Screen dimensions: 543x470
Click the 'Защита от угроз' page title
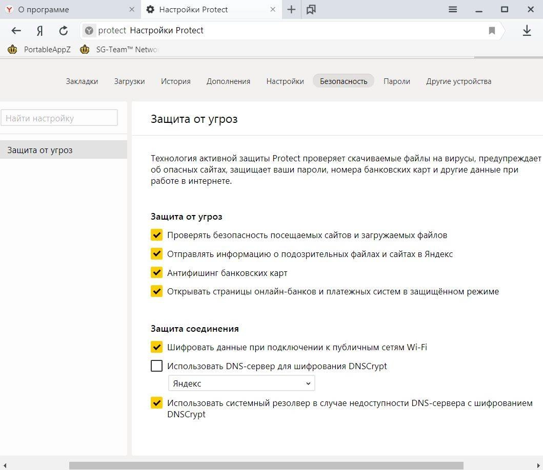(194, 119)
